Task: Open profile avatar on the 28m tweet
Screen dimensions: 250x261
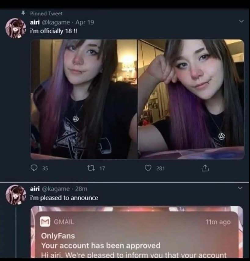Action: (x=16, y=194)
